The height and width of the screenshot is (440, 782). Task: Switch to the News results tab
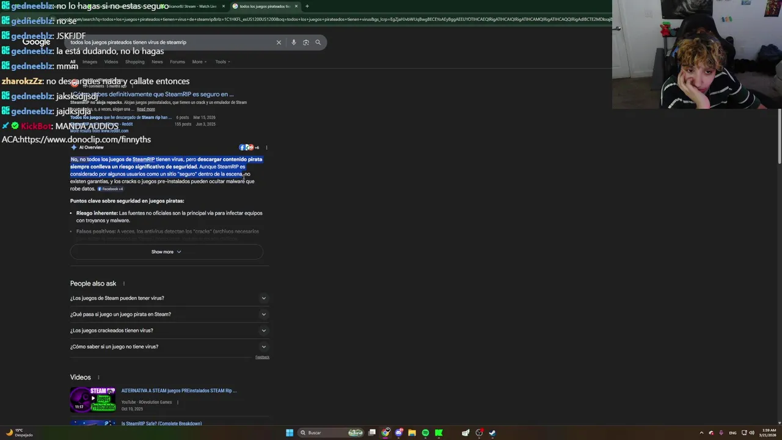[x=157, y=62]
